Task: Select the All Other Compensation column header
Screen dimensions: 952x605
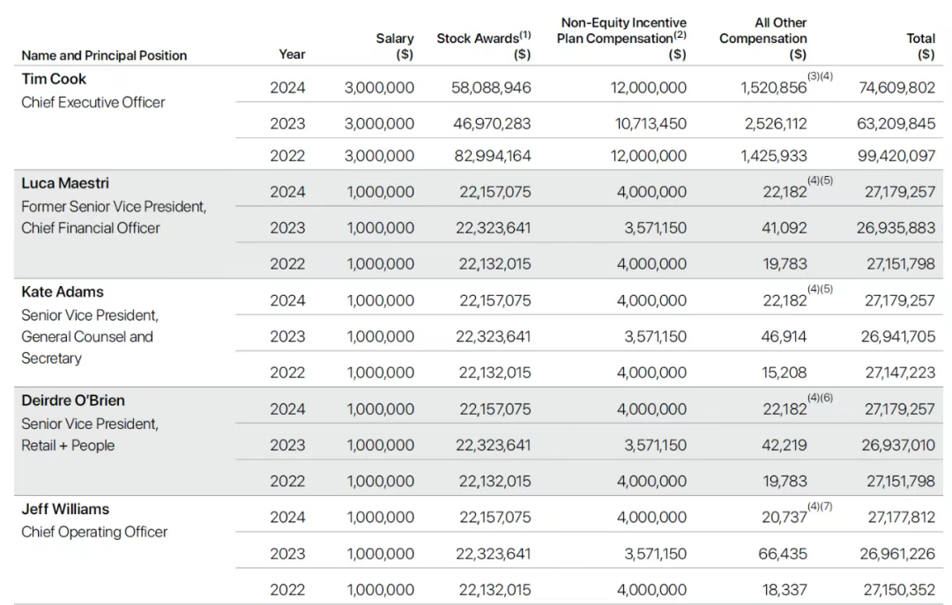Action: 762,39
